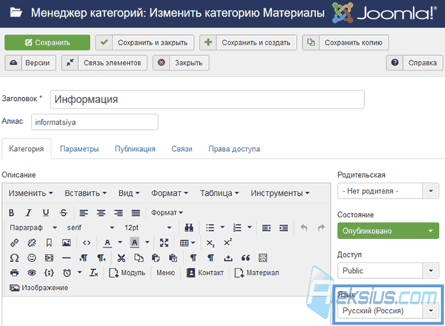Clear formatting from the selection
445x326 pixels.
(93, 273)
